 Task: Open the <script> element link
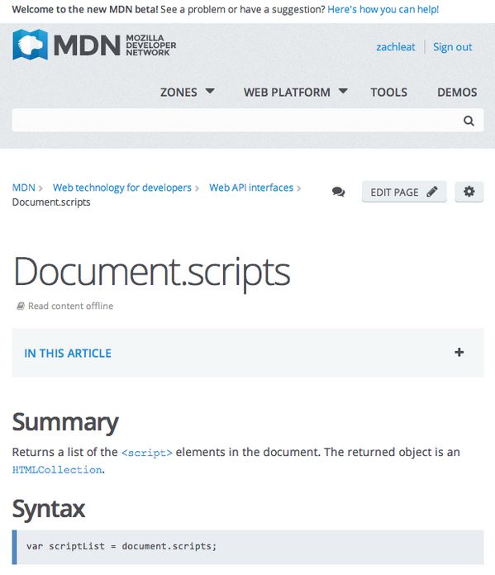tap(147, 453)
